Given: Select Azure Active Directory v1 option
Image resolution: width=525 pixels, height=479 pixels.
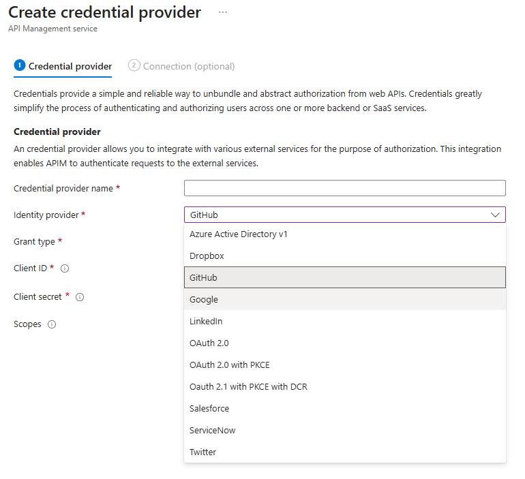Looking at the screenshot, I should tap(239, 234).
